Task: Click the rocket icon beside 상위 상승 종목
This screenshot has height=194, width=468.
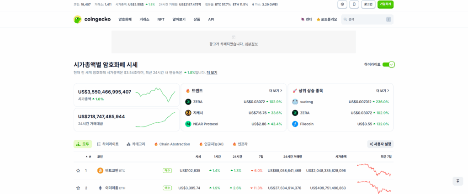Action: (295, 90)
